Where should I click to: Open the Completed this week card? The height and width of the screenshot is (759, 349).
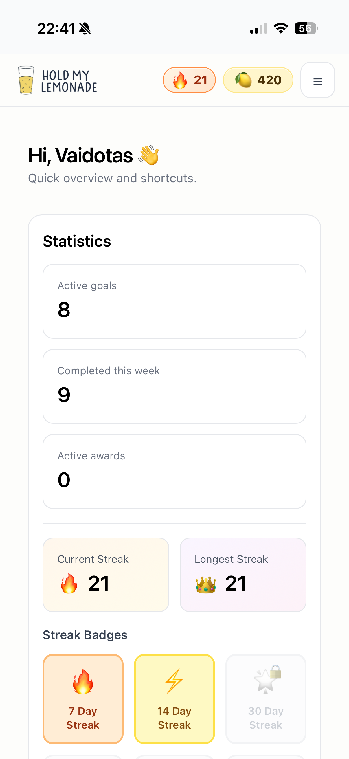pyautogui.click(x=174, y=386)
